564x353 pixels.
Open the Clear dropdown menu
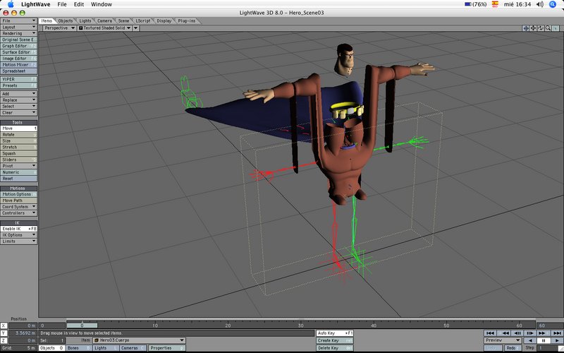tap(19, 113)
